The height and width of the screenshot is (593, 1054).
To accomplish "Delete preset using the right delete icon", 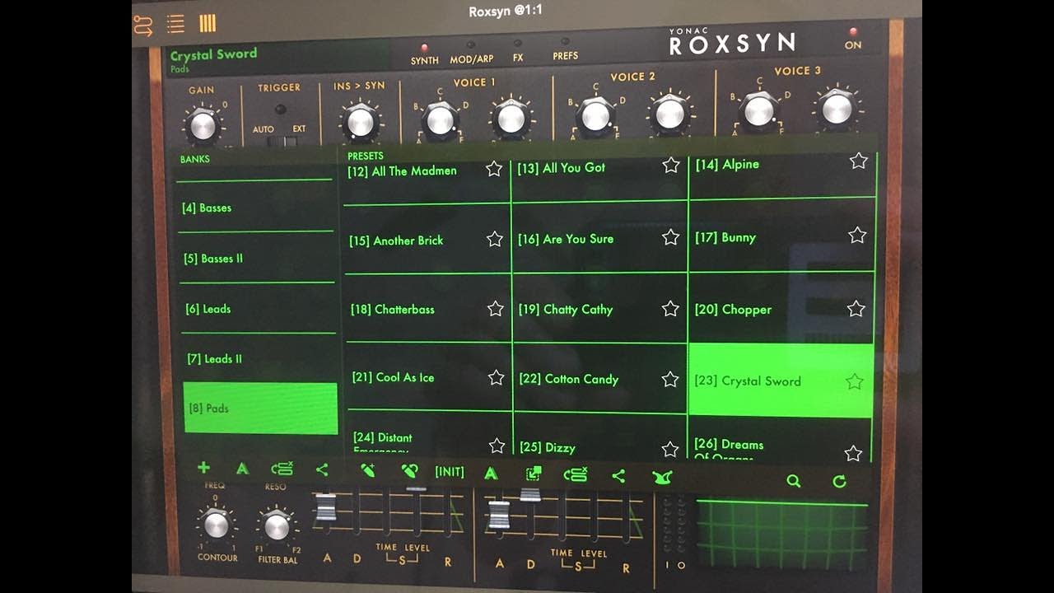I will click(x=575, y=474).
